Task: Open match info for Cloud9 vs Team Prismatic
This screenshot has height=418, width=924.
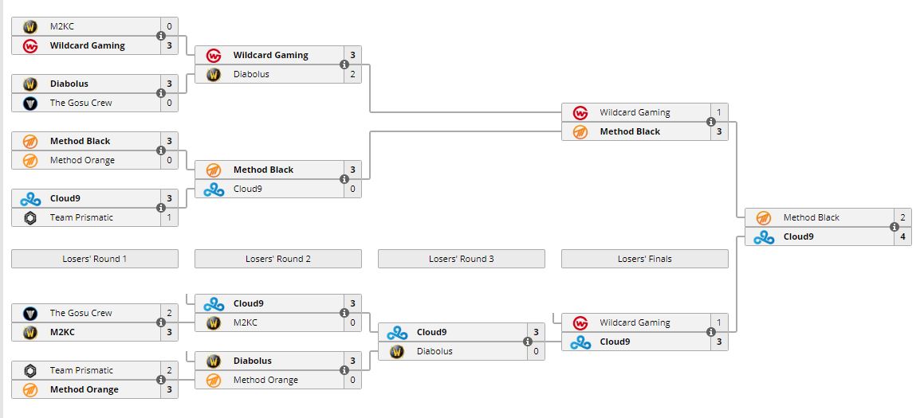Action: pos(161,208)
